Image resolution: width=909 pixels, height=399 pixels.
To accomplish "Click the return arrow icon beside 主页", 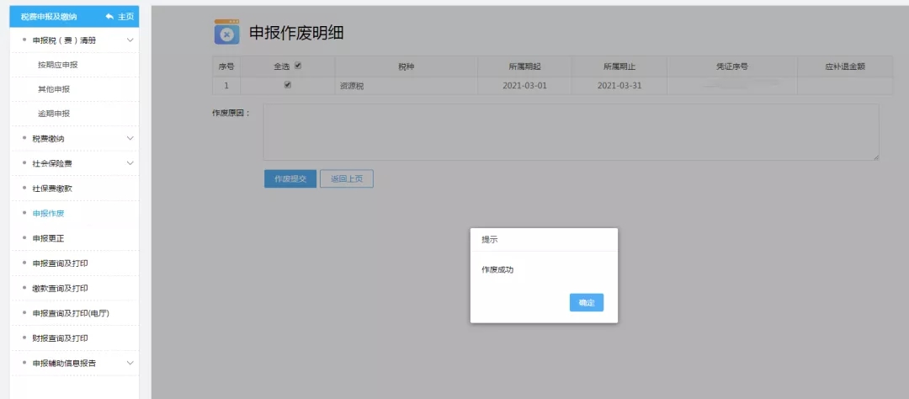I will pos(109,17).
